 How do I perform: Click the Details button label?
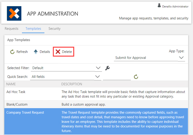point(45,52)
